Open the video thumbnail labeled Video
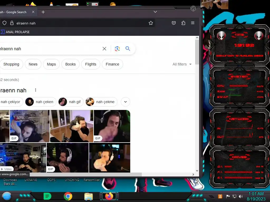Screen dimensions: 270x202 coord(23,158)
